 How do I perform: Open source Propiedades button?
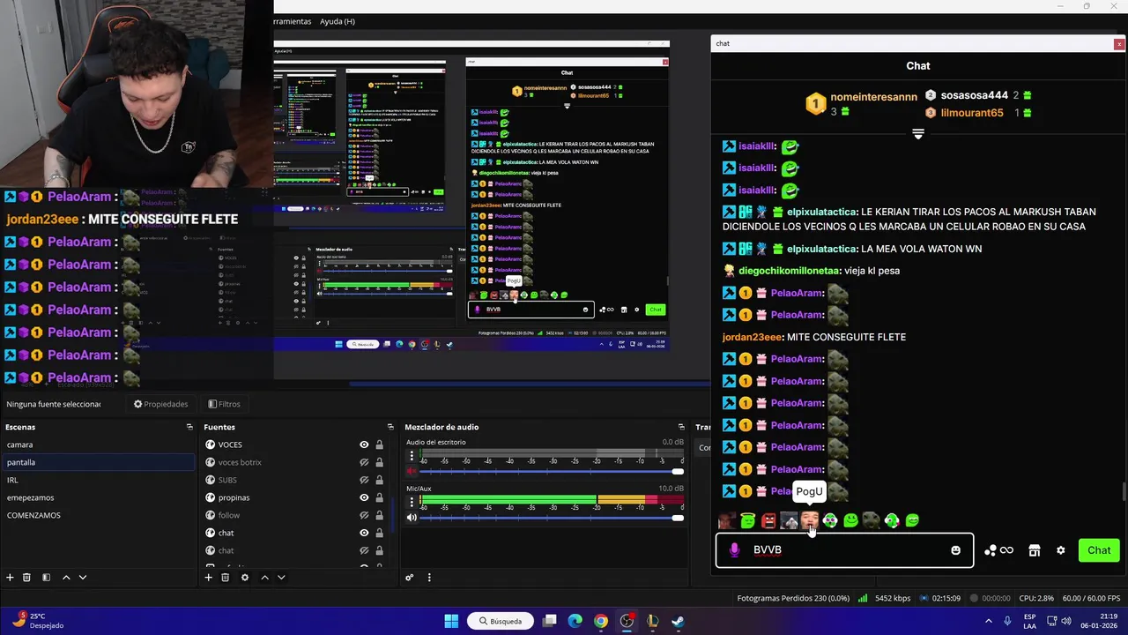point(160,404)
